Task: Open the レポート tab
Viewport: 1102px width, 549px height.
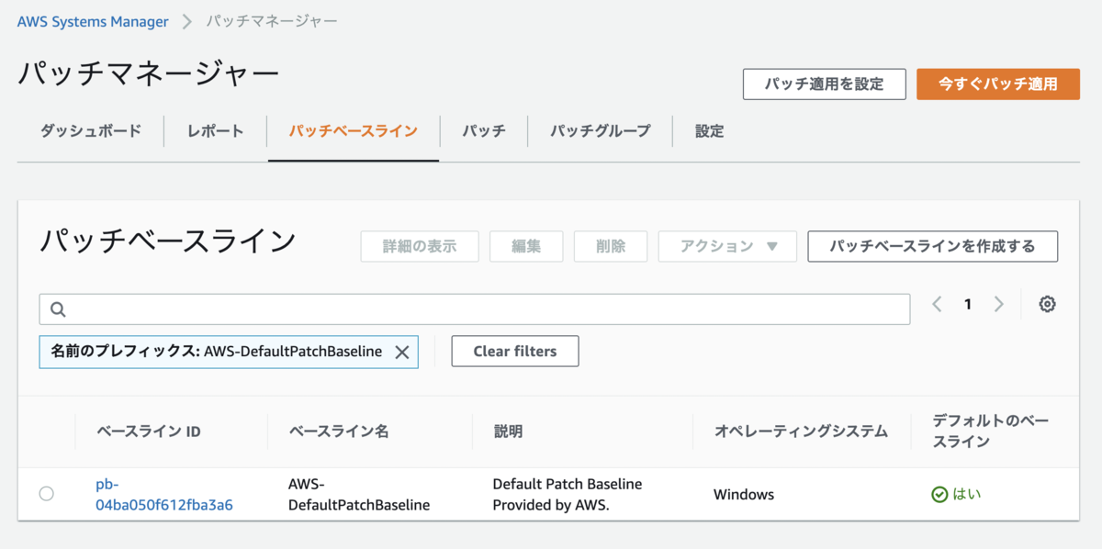Action: 215,130
